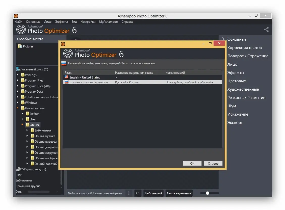The width and height of the screenshot is (285, 210).
Task: Click the Default user folder icon
Action: click(x=28, y=114)
